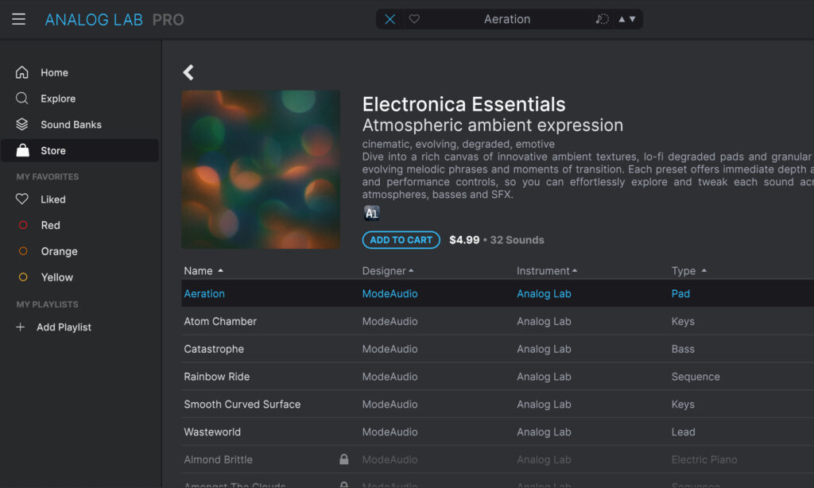
Task: Click the ADD TO CART button
Action: [x=401, y=240]
